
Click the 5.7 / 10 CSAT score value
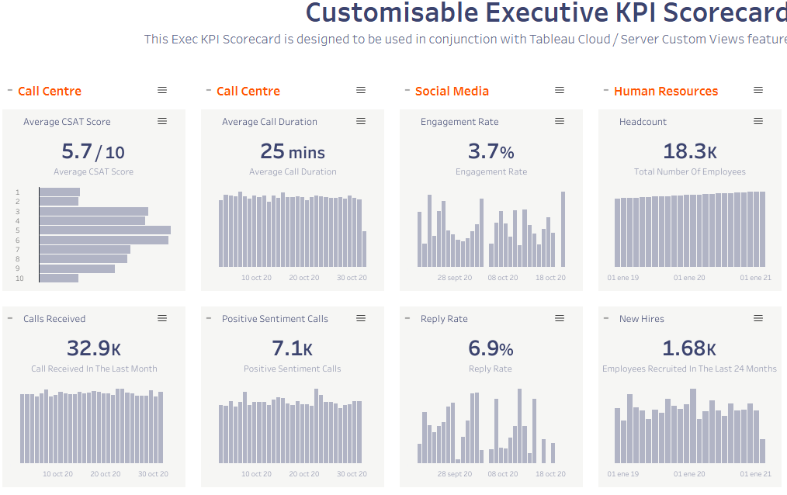92,151
